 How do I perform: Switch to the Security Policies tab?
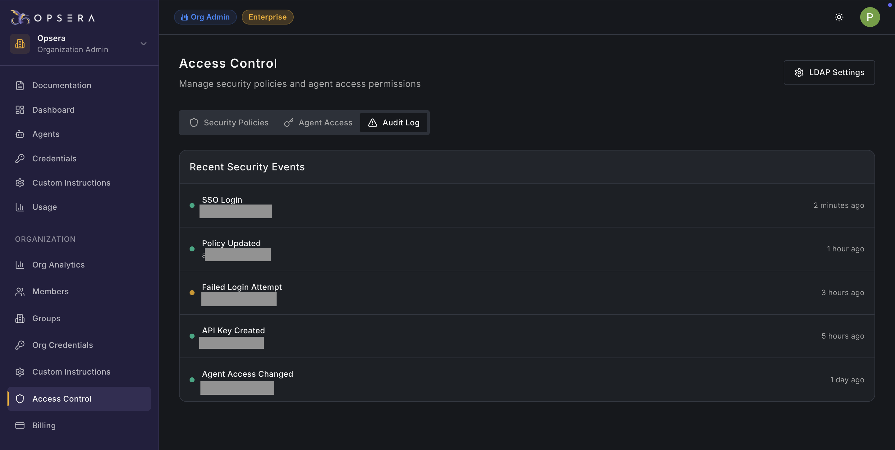pos(229,123)
